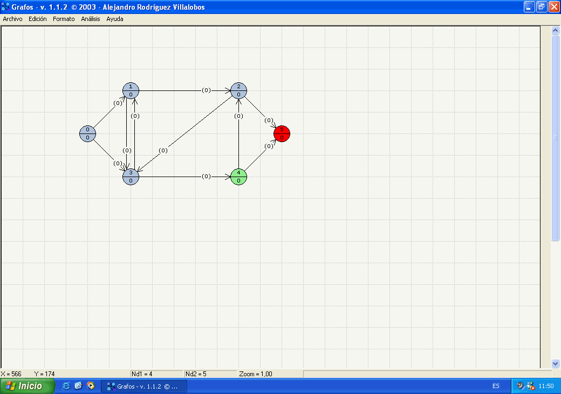Viewport: 561px width, 394px height.
Task: Open the Análisis menu
Action: (91, 19)
